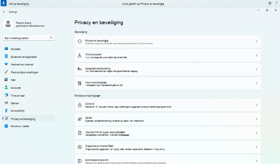Open Systeem settings page
This screenshot has width=280, height=164.
29,49
